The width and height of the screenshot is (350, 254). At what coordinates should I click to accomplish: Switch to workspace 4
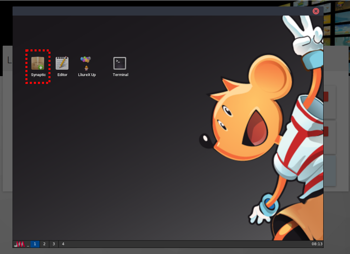point(63,244)
